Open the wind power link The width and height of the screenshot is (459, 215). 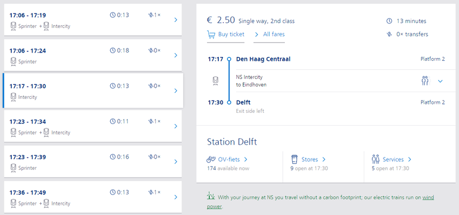[320, 202]
